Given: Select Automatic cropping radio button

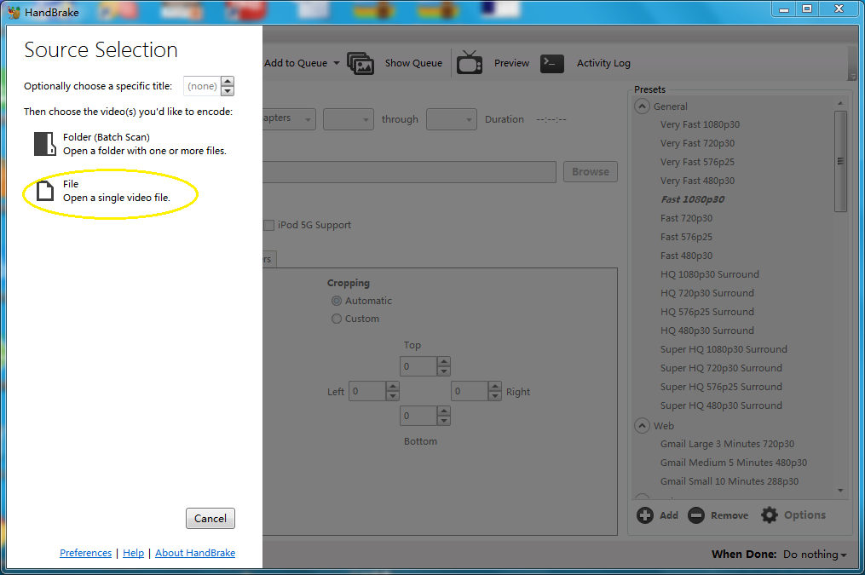Looking at the screenshot, I should pos(337,301).
